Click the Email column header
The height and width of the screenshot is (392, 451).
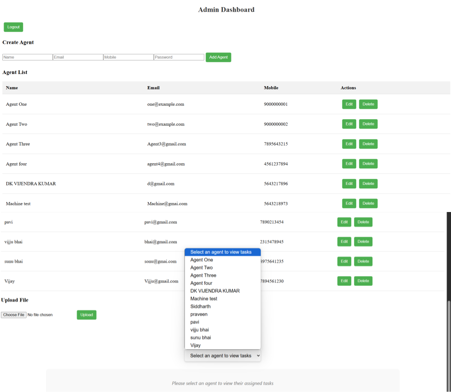153,88
